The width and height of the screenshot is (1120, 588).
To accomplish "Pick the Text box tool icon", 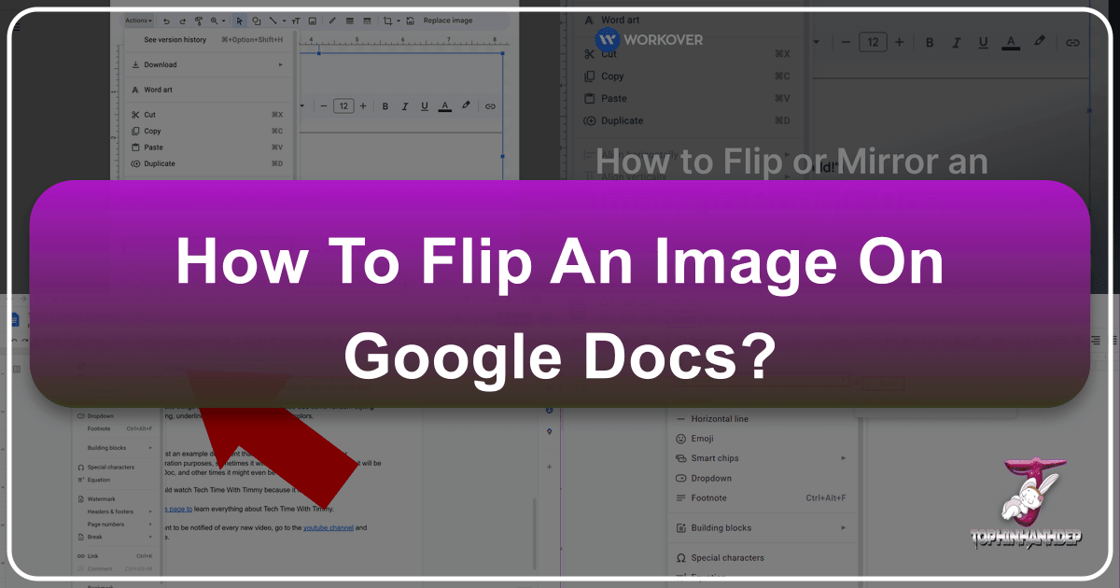I will click(294, 20).
